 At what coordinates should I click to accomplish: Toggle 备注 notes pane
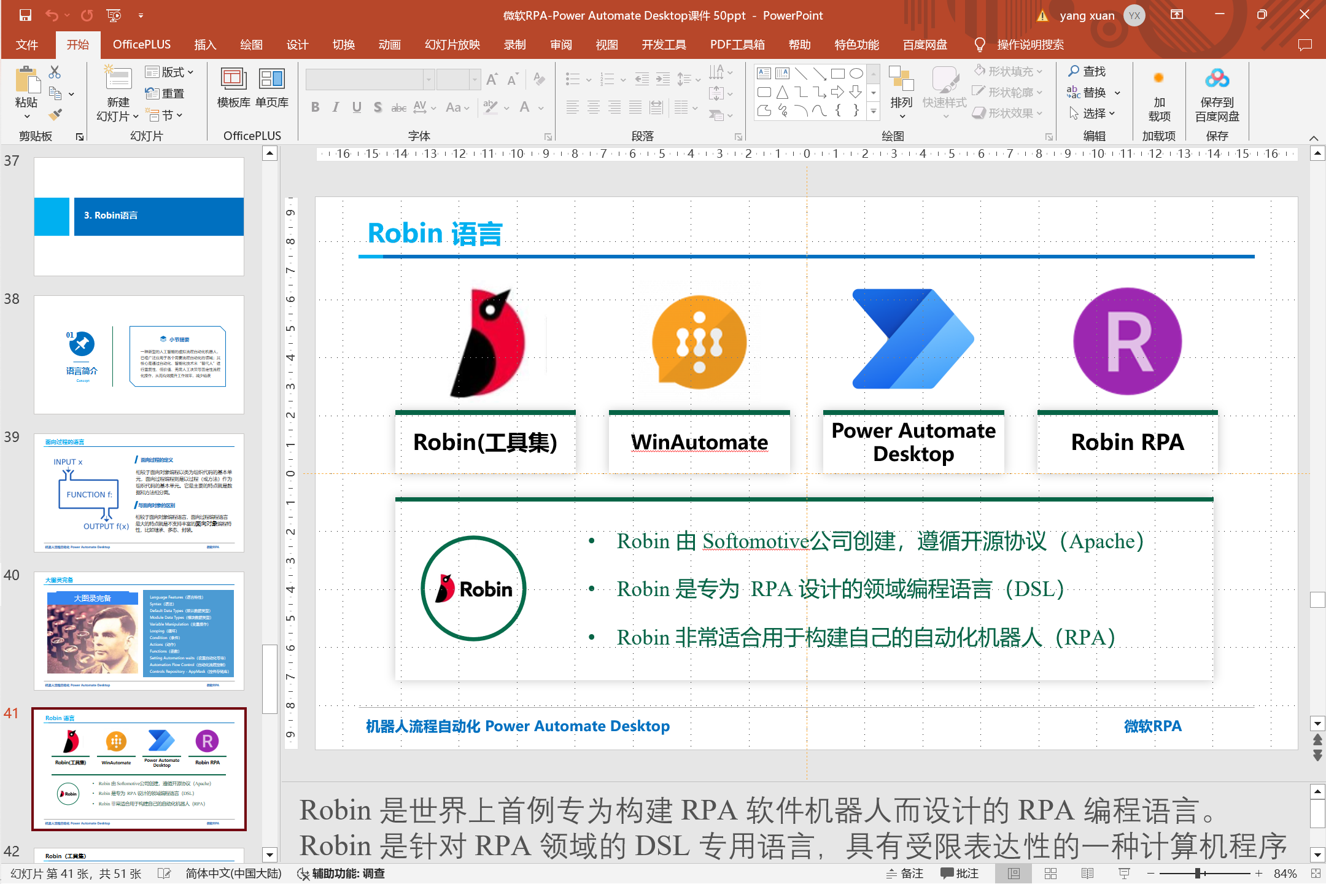pyautogui.click(x=905, y=873)
